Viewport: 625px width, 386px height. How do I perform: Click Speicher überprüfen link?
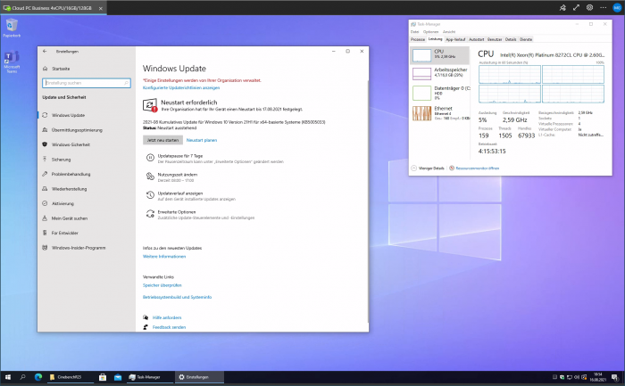[162, 285]
